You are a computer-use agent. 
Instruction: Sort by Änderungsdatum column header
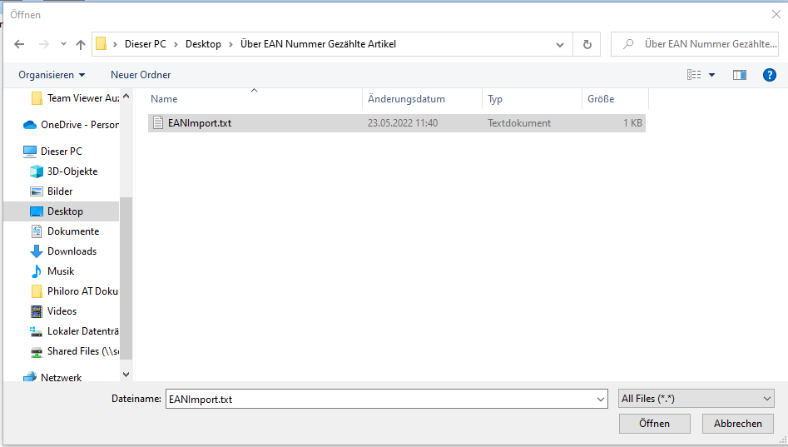[x=406, y=99]
